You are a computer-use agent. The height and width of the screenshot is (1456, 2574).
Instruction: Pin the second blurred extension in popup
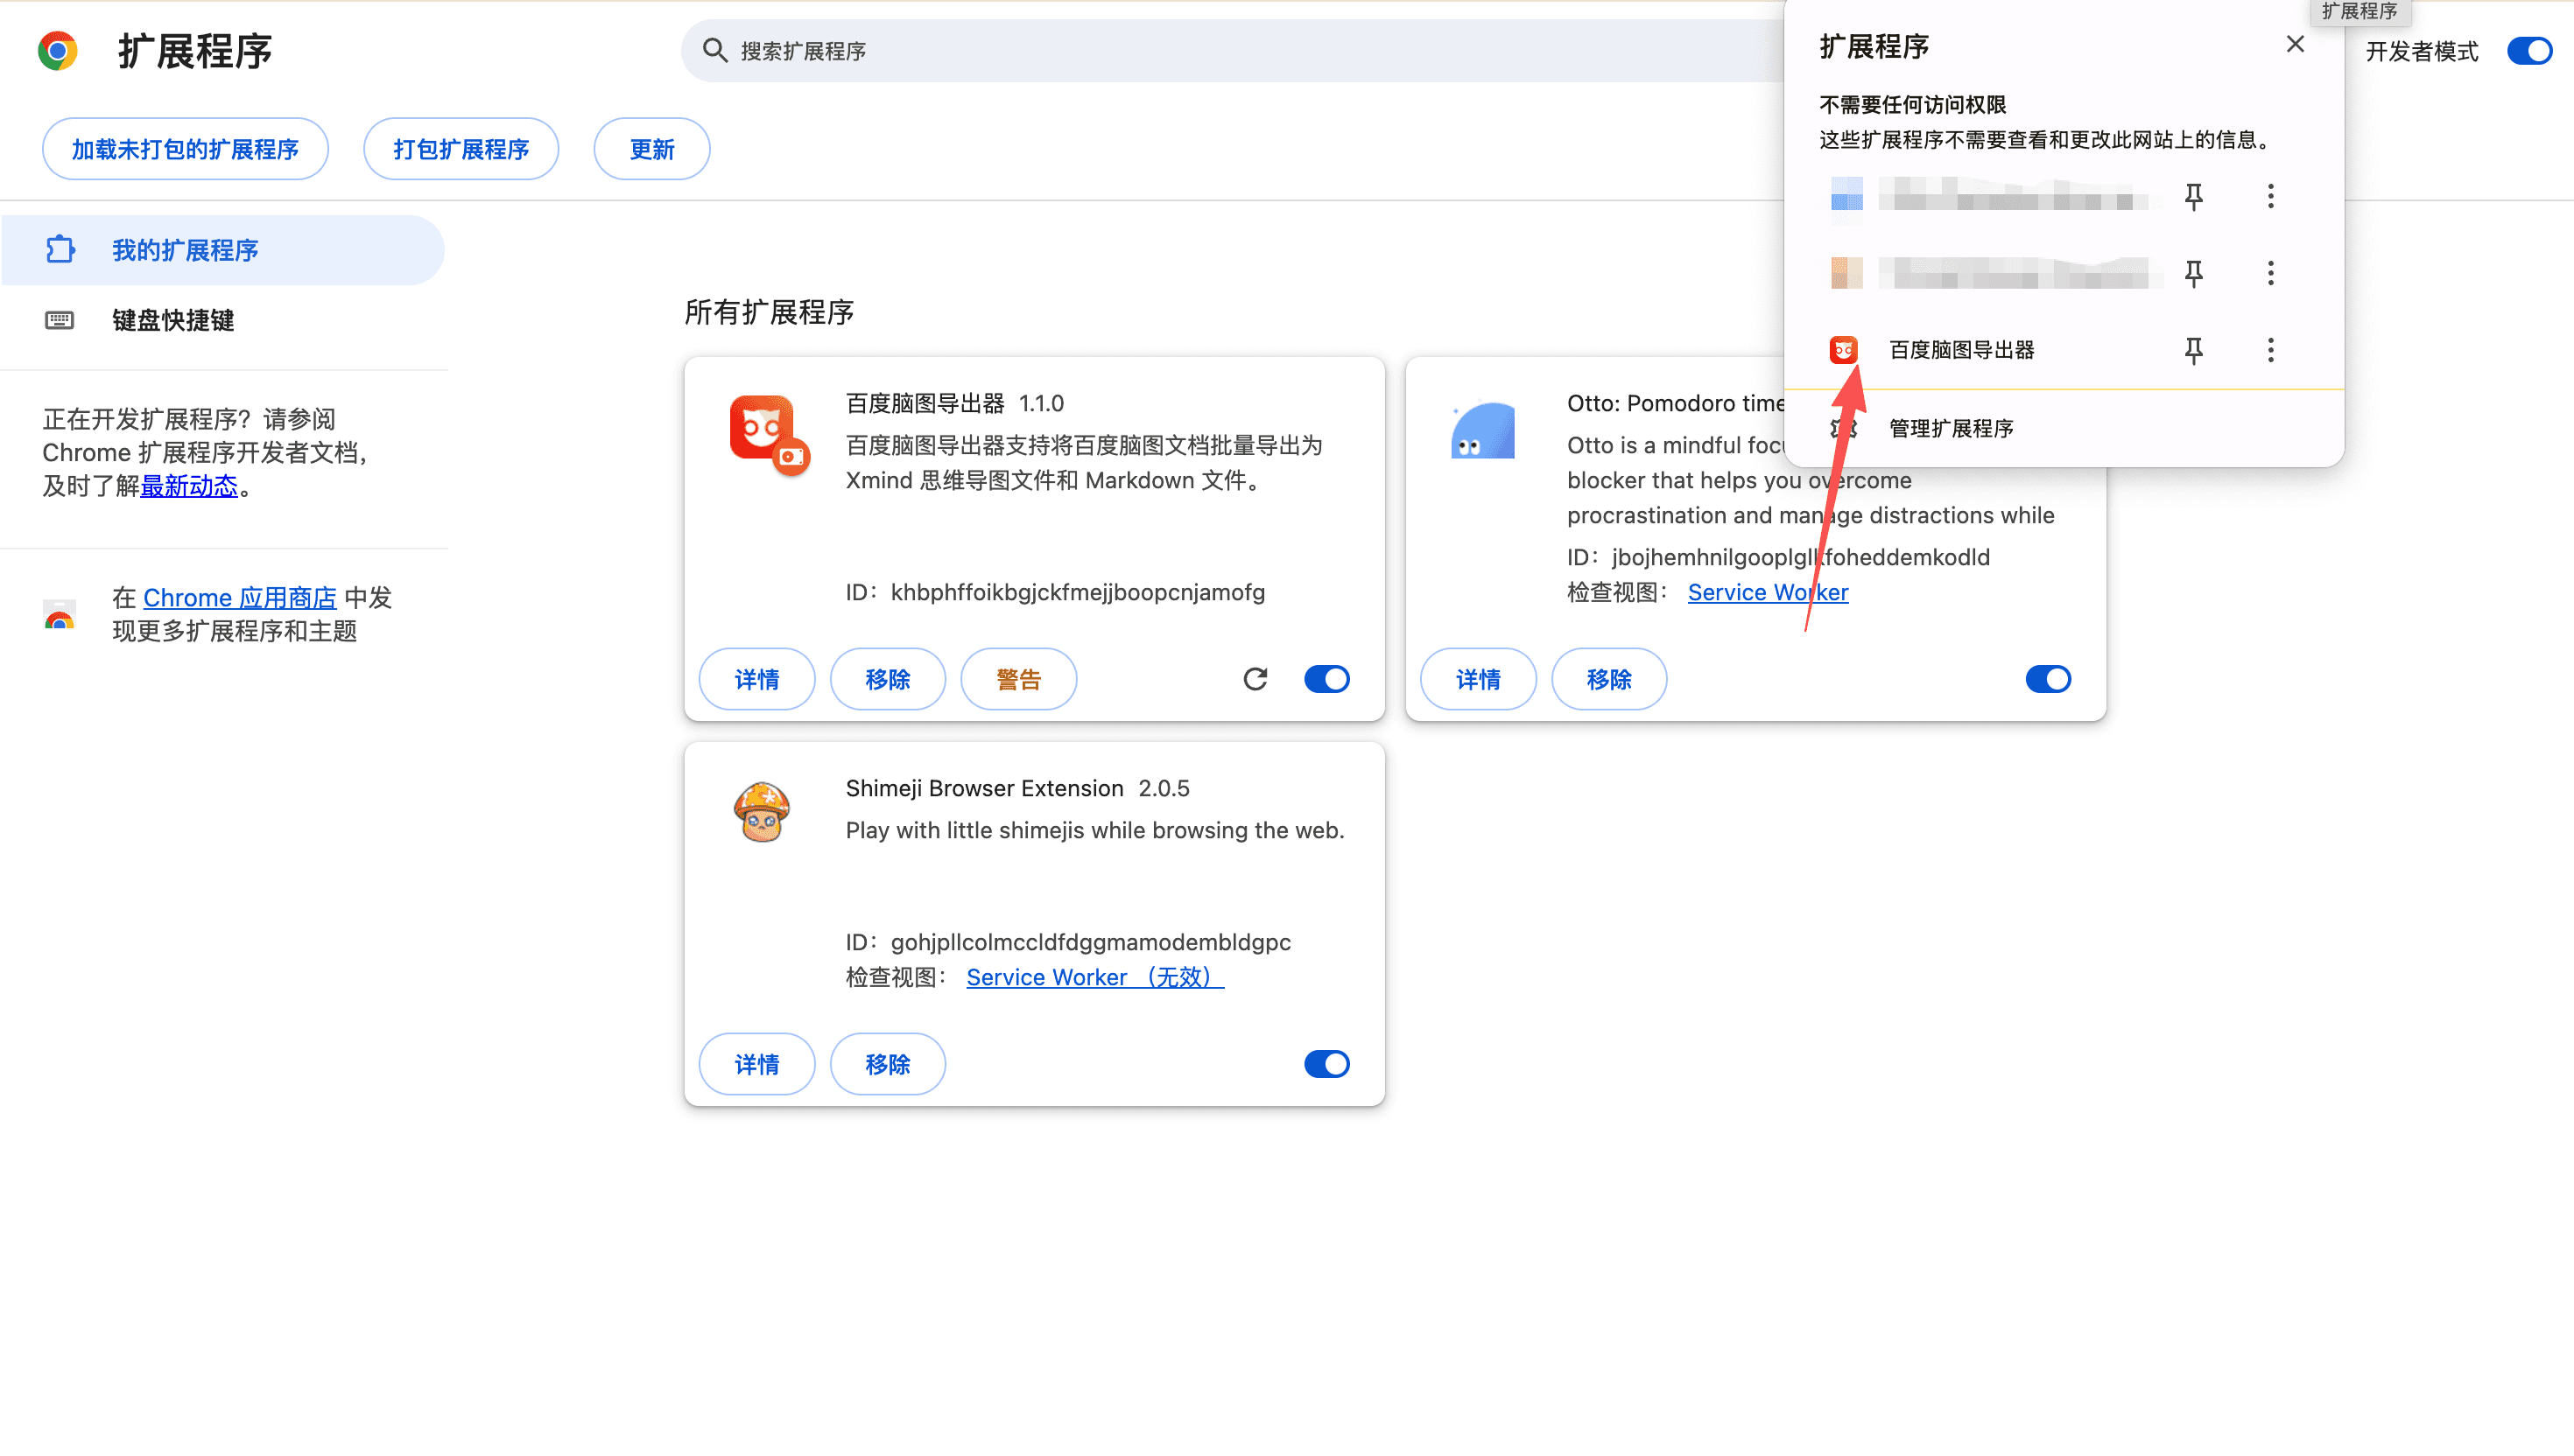coord(2193,273)
